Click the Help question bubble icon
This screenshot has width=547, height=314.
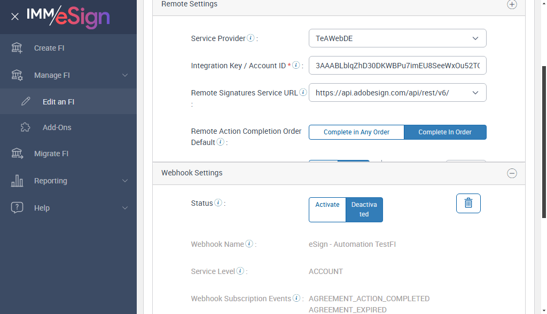[x=17, y=207]
